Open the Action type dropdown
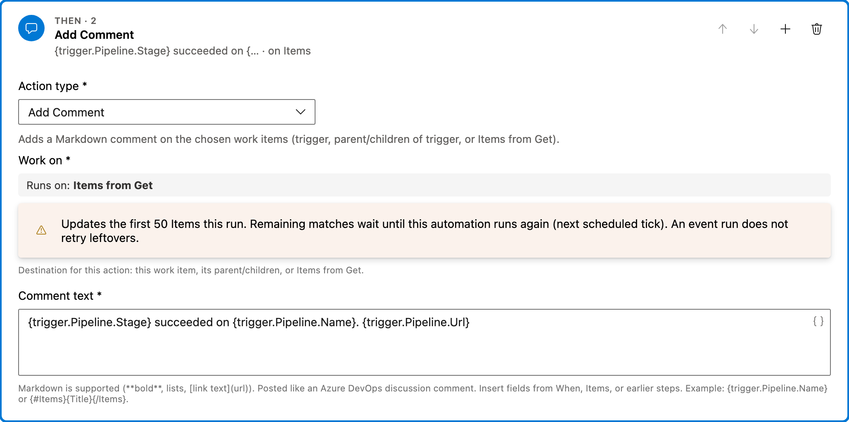The height and width of the screenshot is (422, 849). coord(167,112)
